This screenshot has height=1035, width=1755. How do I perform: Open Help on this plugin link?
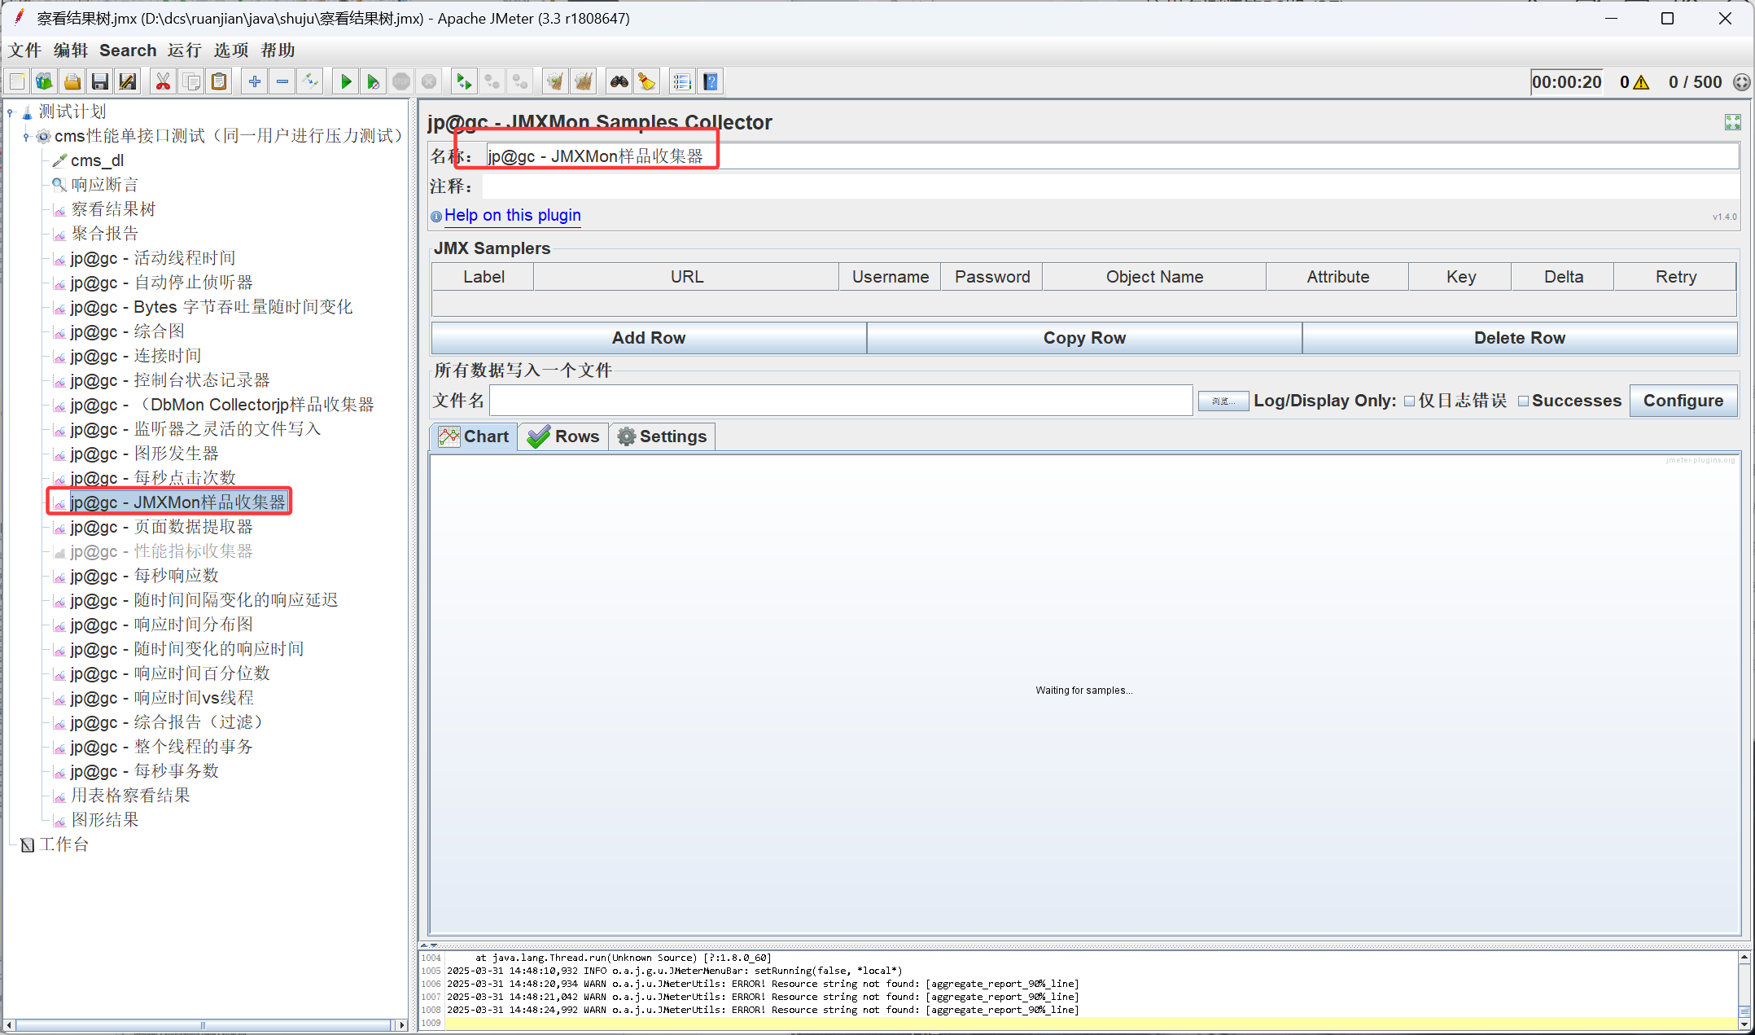(512, 216)
